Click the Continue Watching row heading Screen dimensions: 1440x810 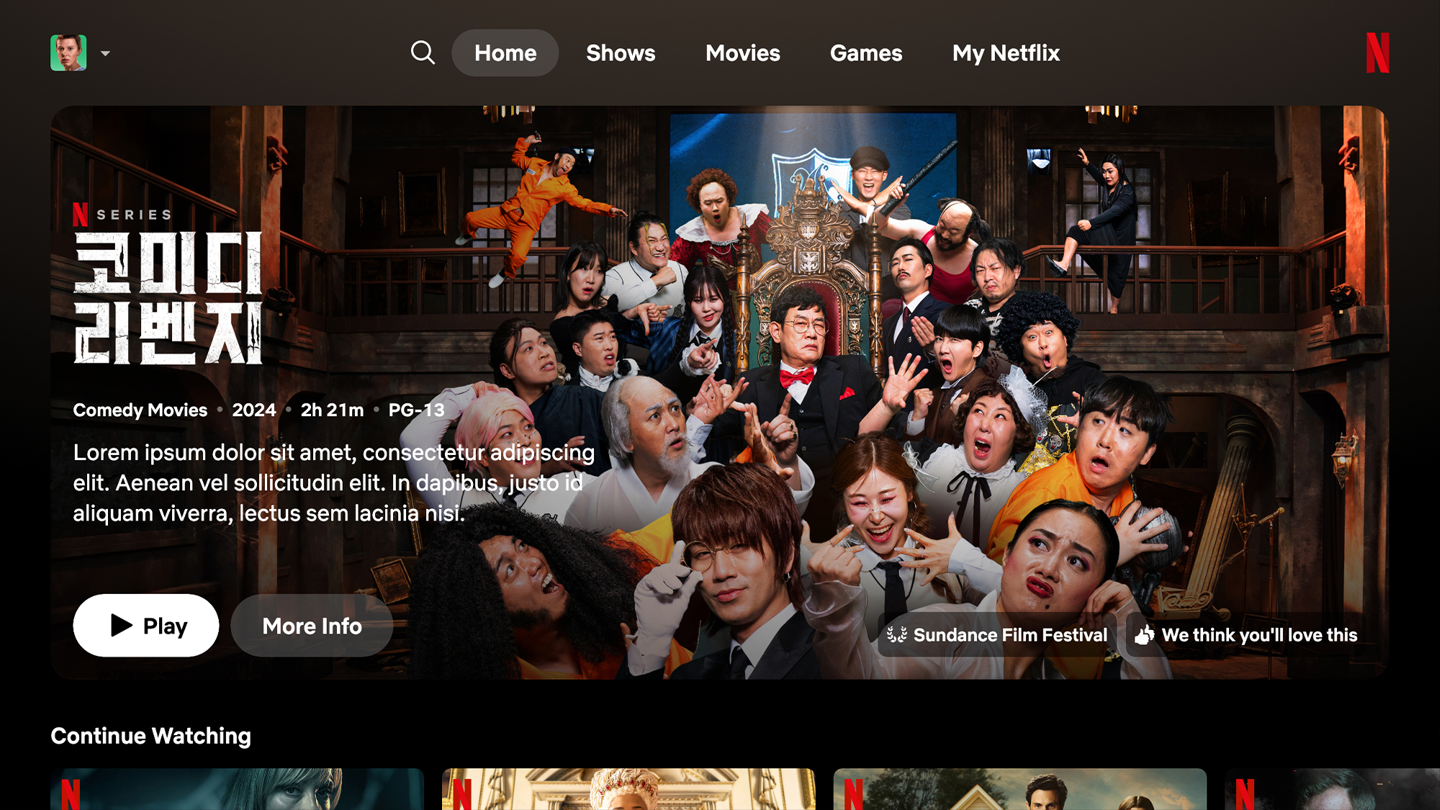150,736
